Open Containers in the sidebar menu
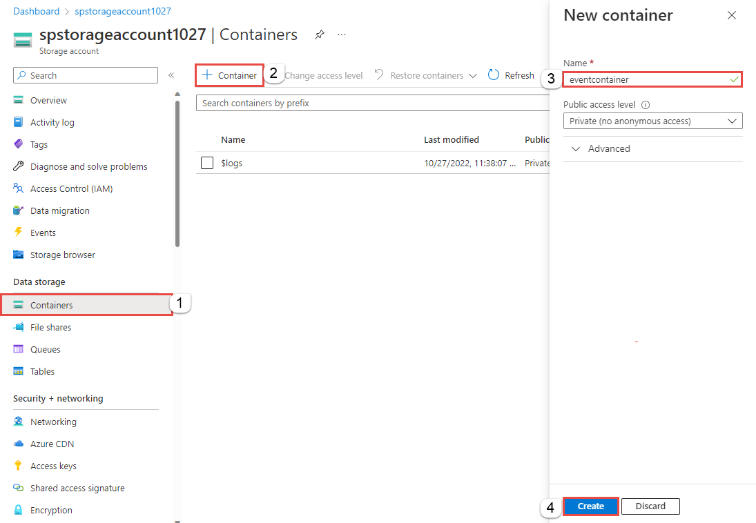Viewport: 756px width, 523px height. coord(52,305)
